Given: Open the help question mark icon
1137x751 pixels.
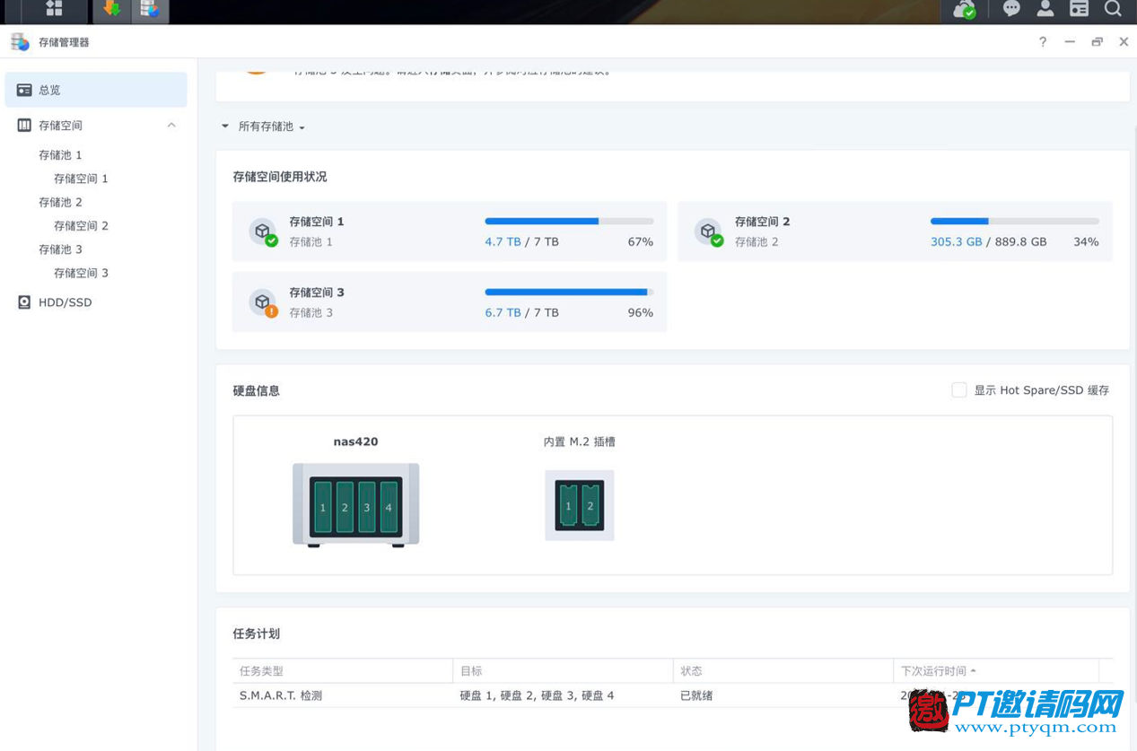Looking at the screenshot, I should pos(1043,42).
